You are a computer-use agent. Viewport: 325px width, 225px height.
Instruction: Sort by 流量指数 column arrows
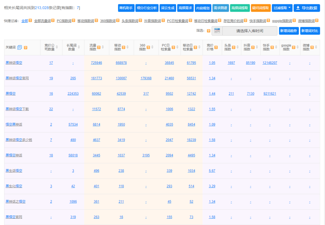[103, 47]
